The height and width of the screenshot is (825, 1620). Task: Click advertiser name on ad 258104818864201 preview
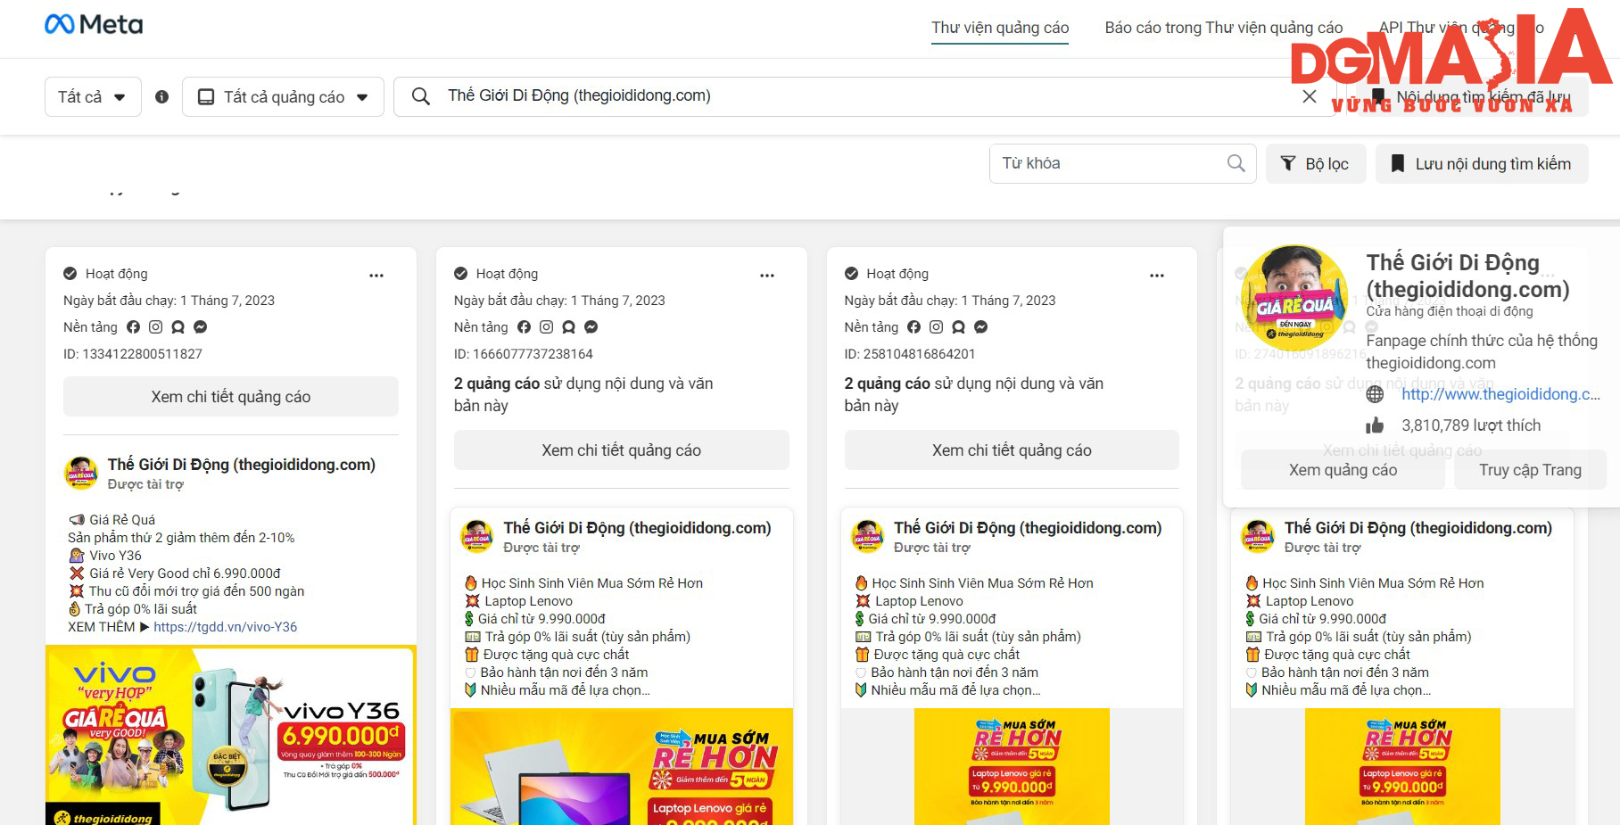tap(1028, 528)
